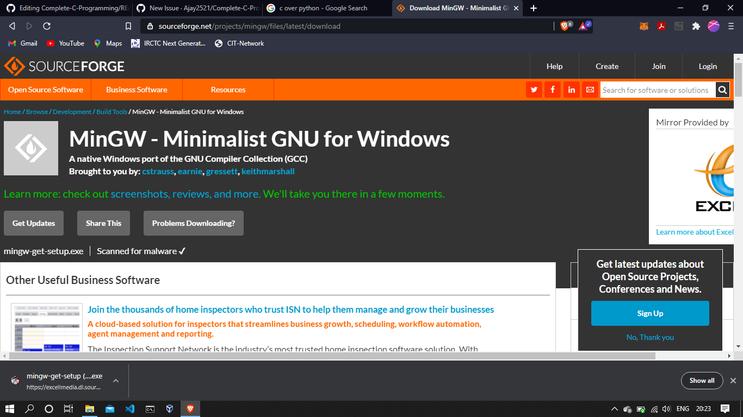Open MetaMask fox extension

coord(643,26)
